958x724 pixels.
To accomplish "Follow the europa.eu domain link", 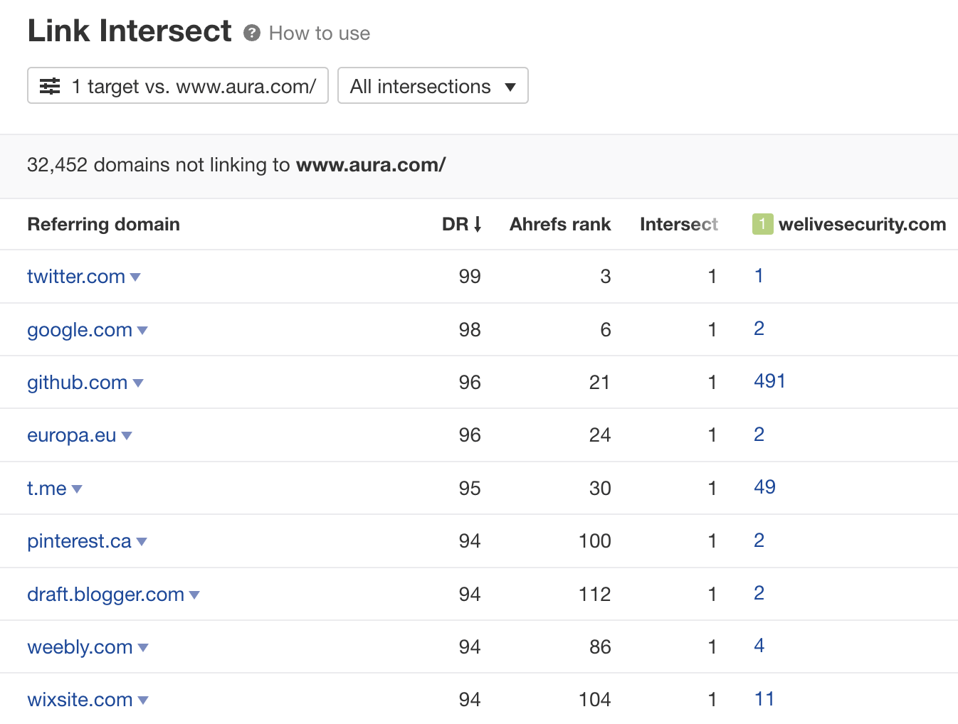I will [x=70, y=435].
